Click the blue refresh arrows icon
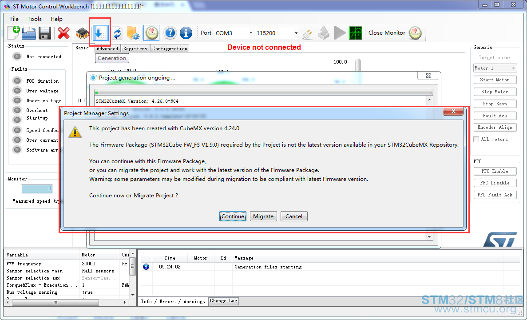Image resolution: width=527 pixels, height=320 pixels. click(x=117, y=33)
